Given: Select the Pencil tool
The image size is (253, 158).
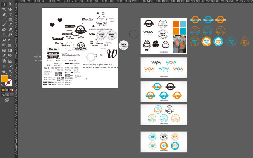Looking at the screenshot, I should coord(10,25).
